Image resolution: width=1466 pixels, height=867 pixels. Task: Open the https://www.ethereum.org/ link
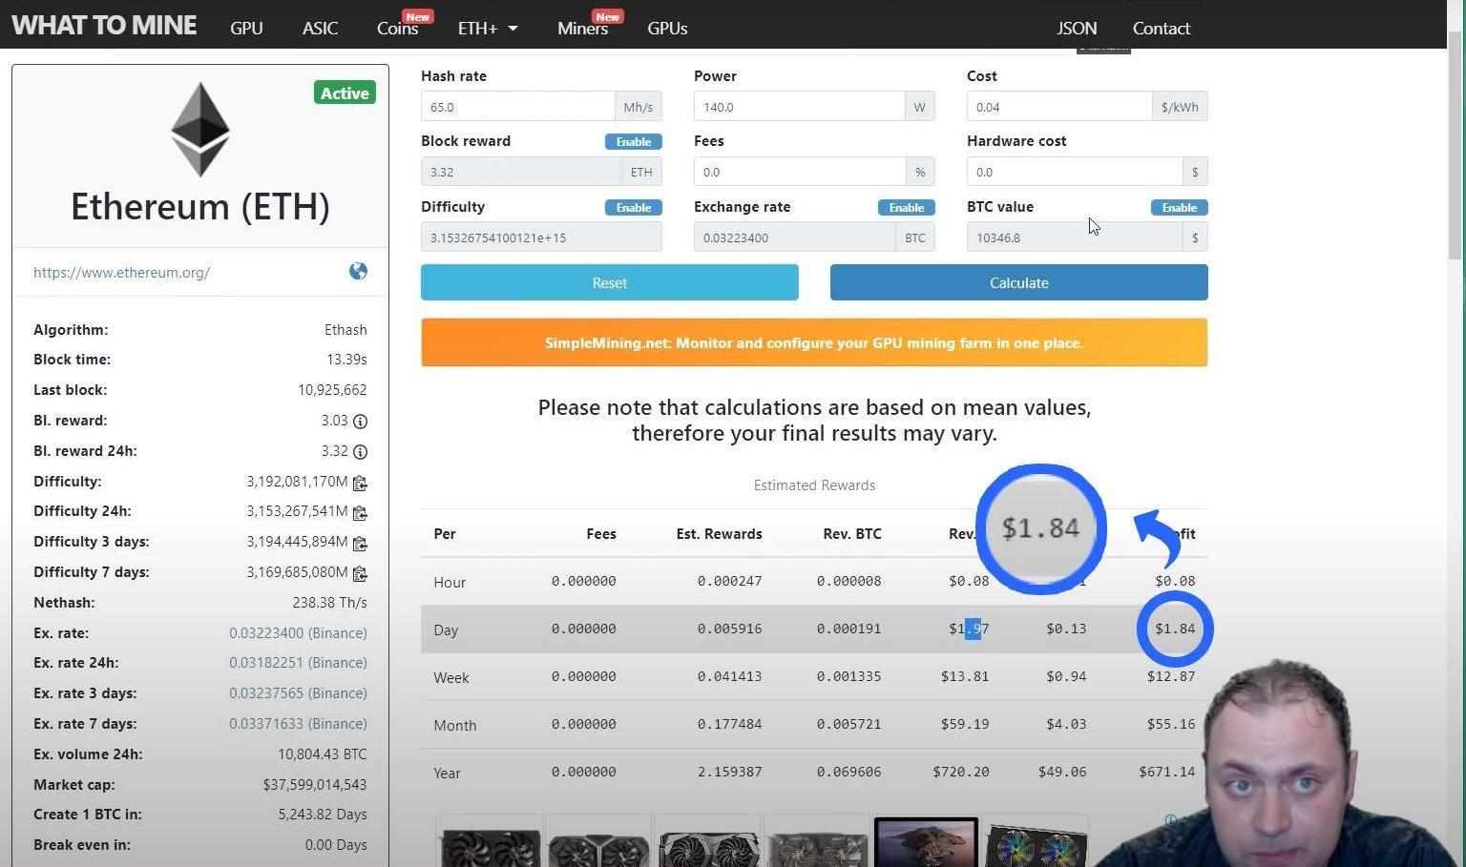121,273
